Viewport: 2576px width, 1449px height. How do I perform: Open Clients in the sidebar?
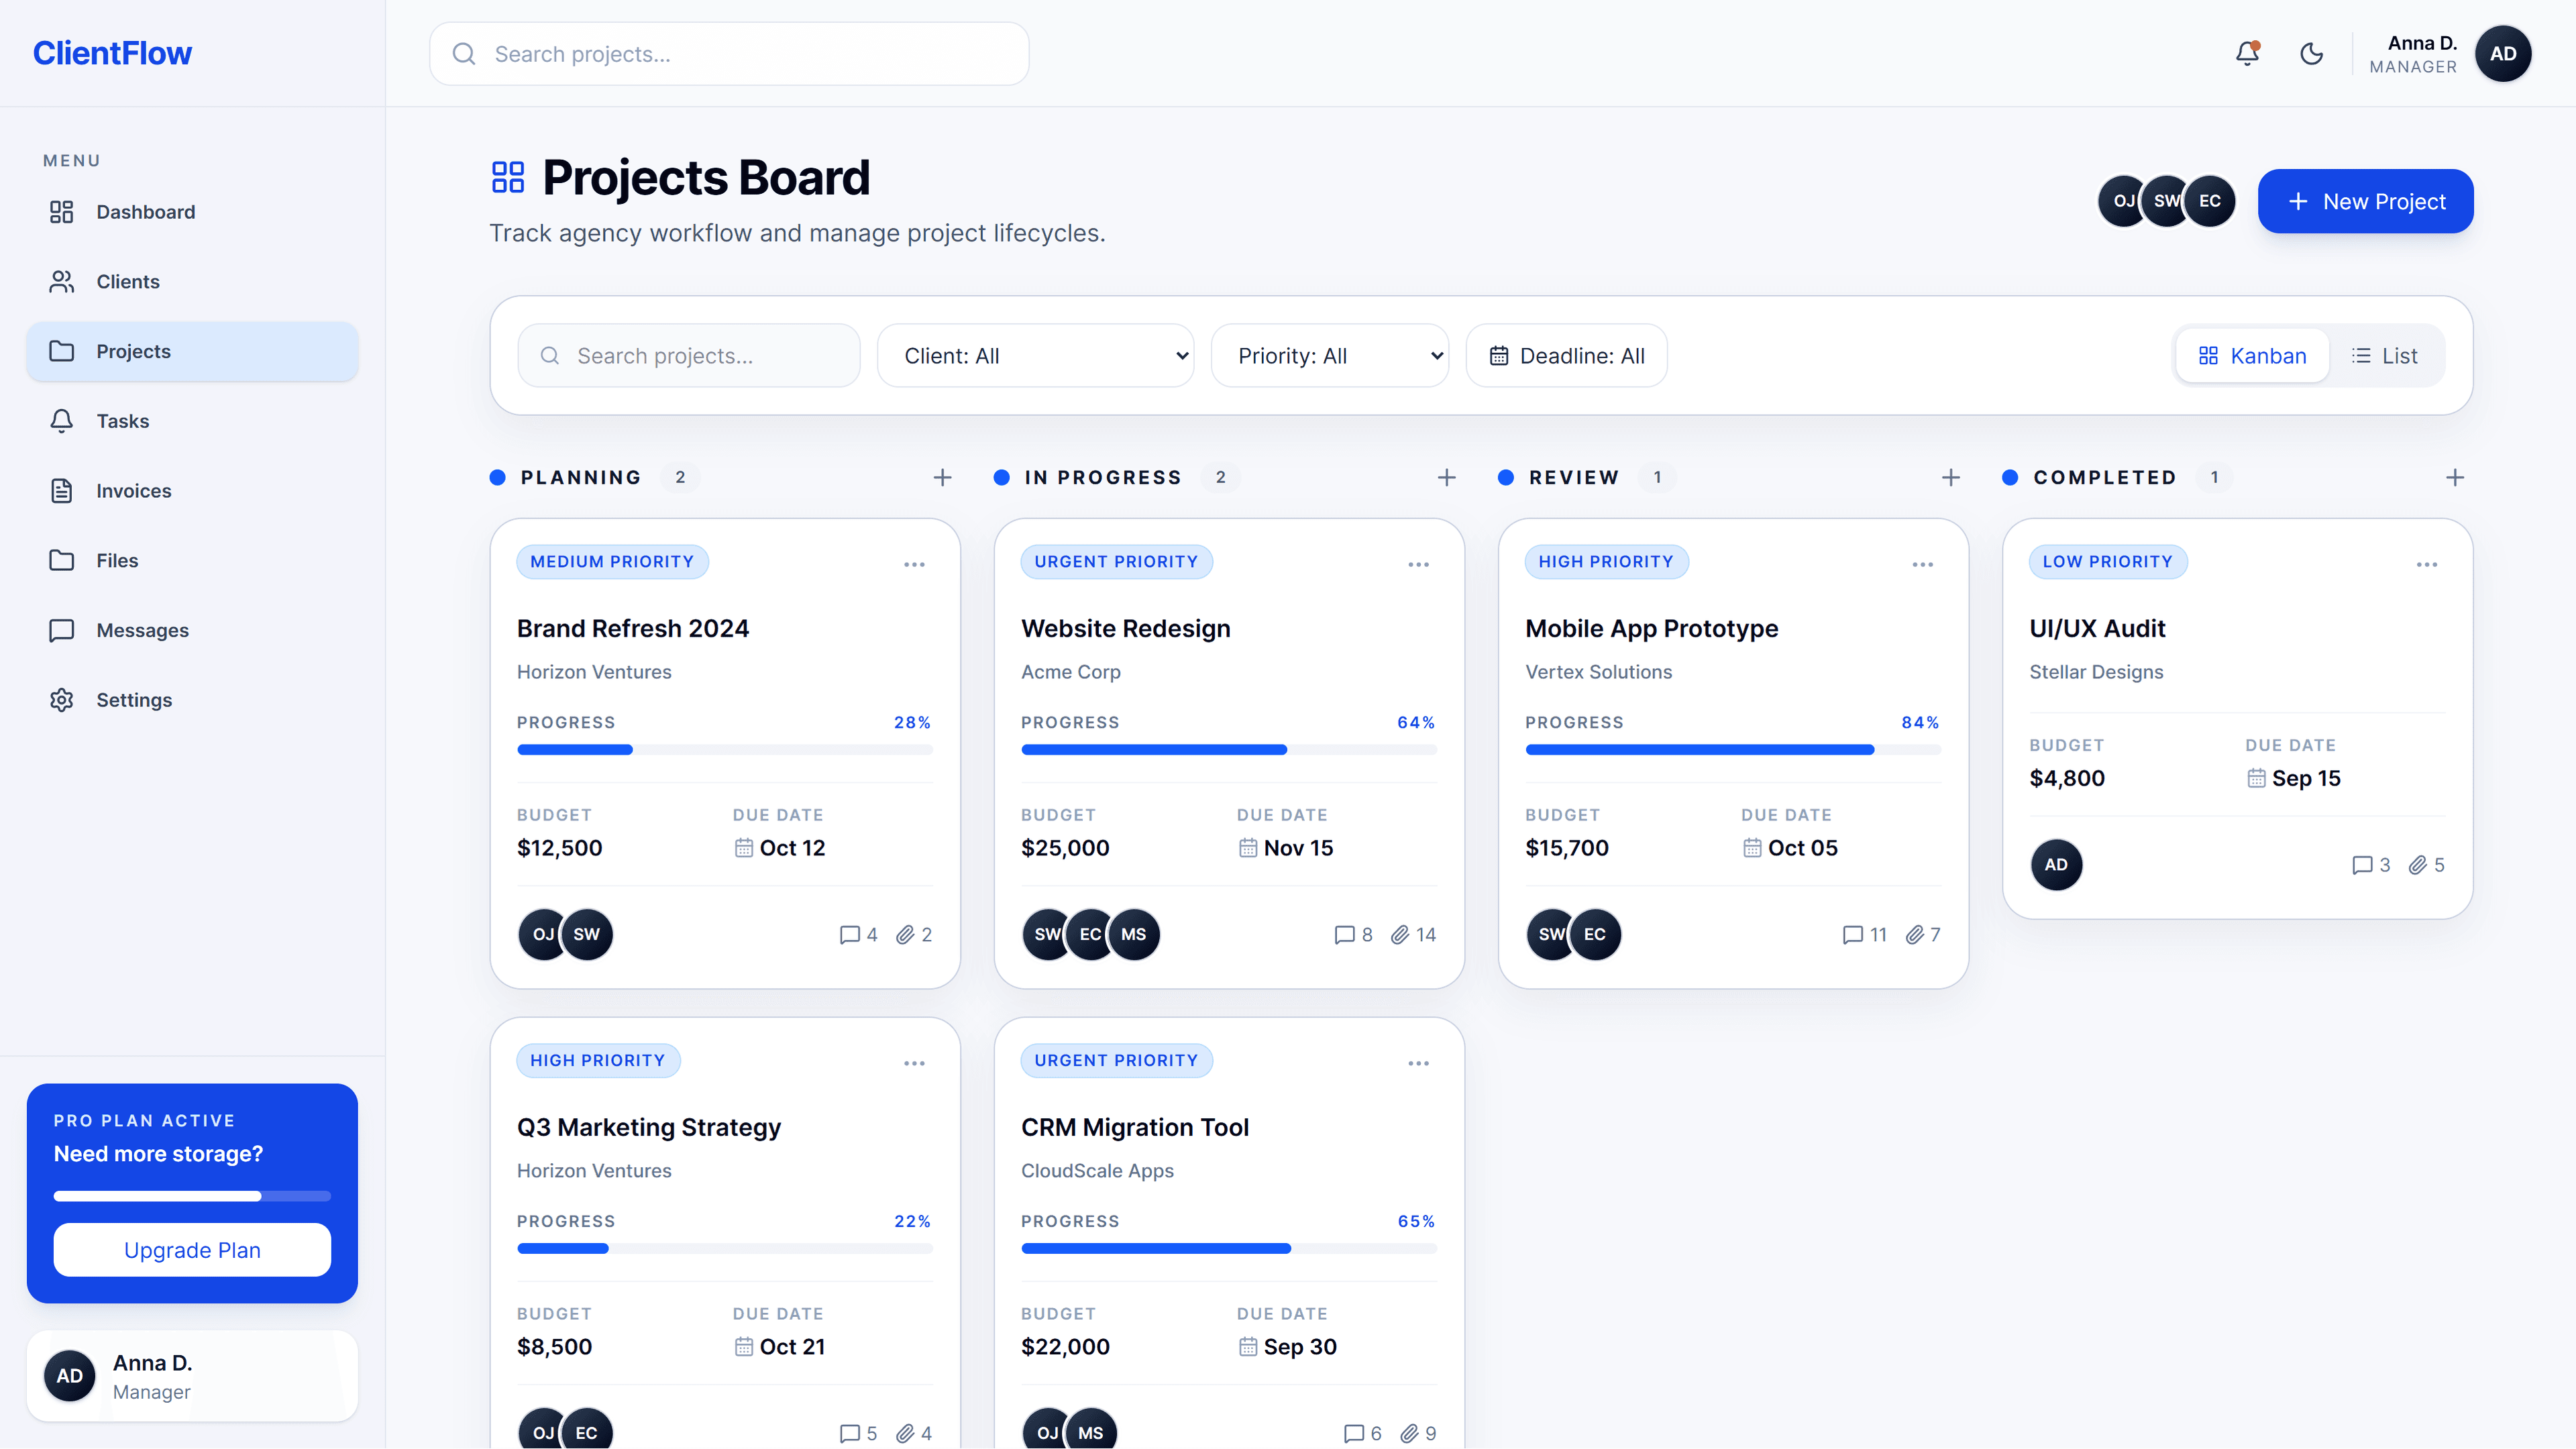click(x=192, y=282)
